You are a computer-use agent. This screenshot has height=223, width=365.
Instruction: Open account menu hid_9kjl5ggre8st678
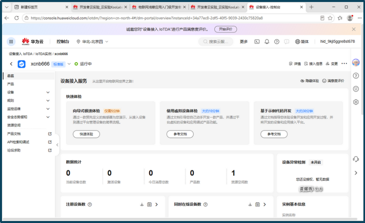337,41
